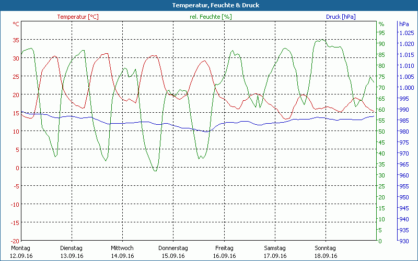Click the temperature axis value '-5'

point(16,186)
